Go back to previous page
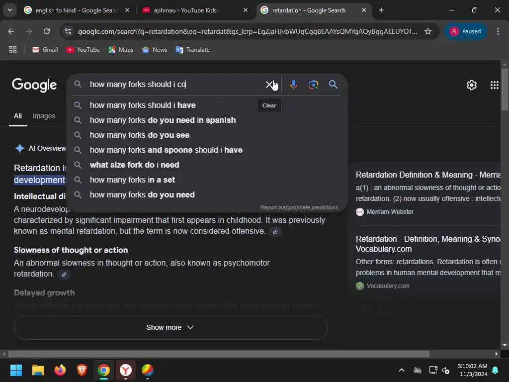 [x=11, y=31]
